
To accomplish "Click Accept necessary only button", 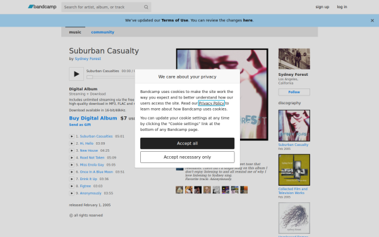I will 188,157.
